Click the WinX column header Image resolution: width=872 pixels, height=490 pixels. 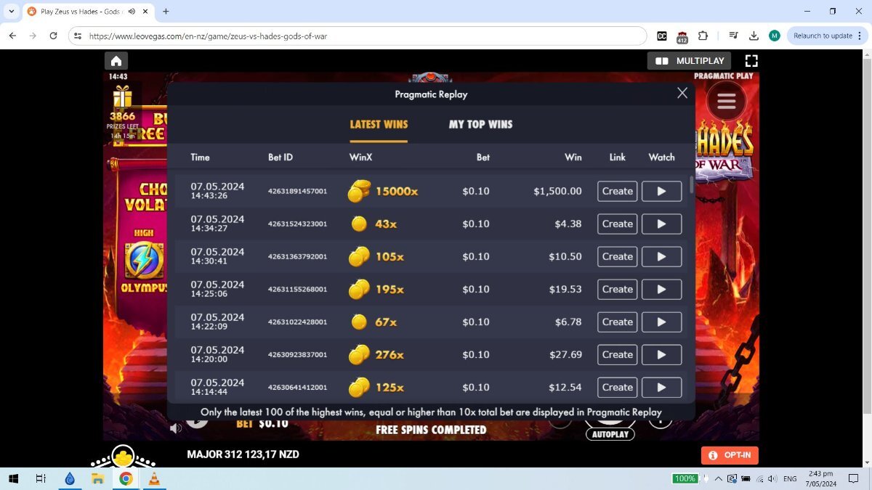[x=360, y=157]
